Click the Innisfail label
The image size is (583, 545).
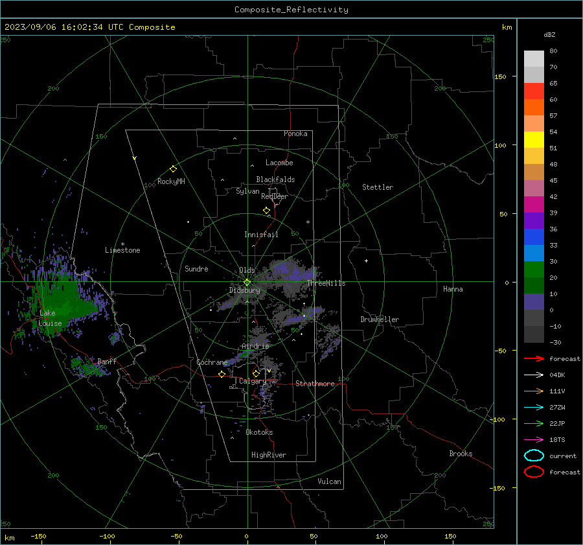click(x=261, y=235)
